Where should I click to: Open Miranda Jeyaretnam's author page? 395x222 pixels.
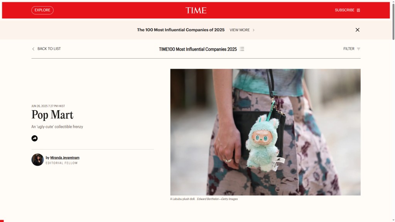tap(65, 158)
